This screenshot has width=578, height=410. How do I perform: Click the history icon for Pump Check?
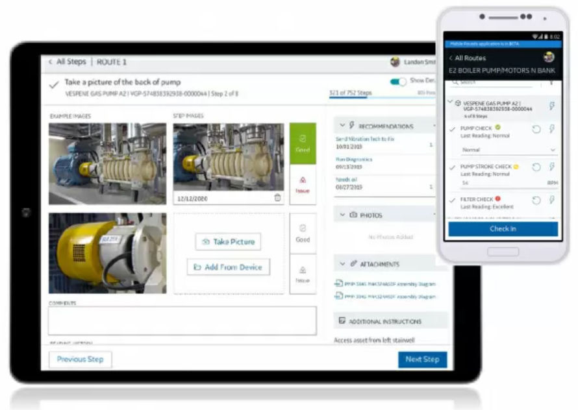pyautogui.click(x=536, y=130)
